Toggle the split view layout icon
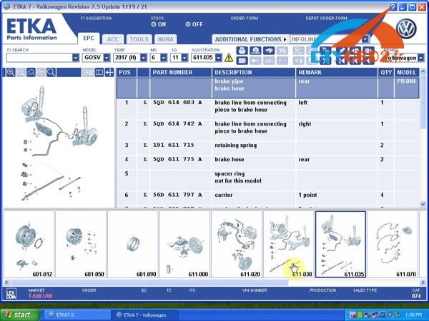The height and width of the screenshot is (321, 429). pyautogui.click(x=99, y=72)
